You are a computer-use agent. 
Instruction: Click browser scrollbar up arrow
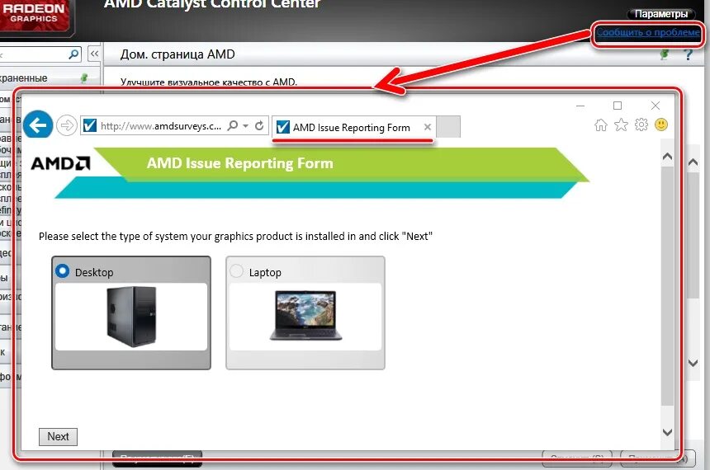coord(667,157)
